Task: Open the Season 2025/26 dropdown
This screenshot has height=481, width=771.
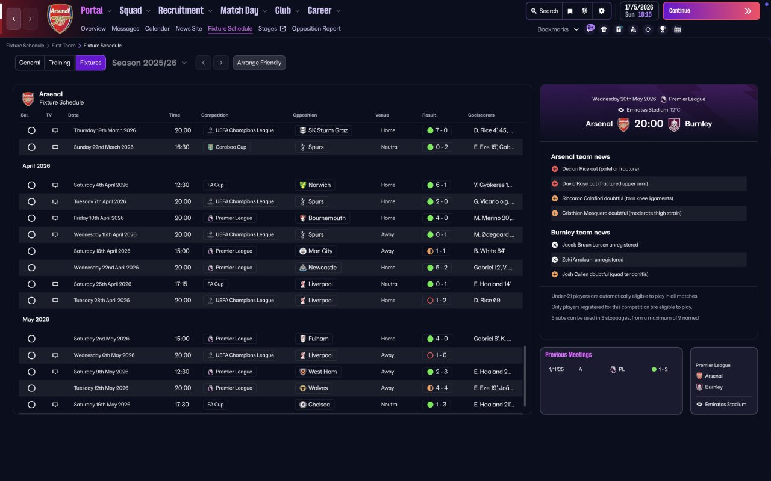Action: pyautogui.click(x=149, y=63)
